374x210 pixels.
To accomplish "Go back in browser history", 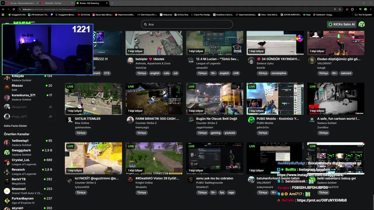I will point(3,9).
